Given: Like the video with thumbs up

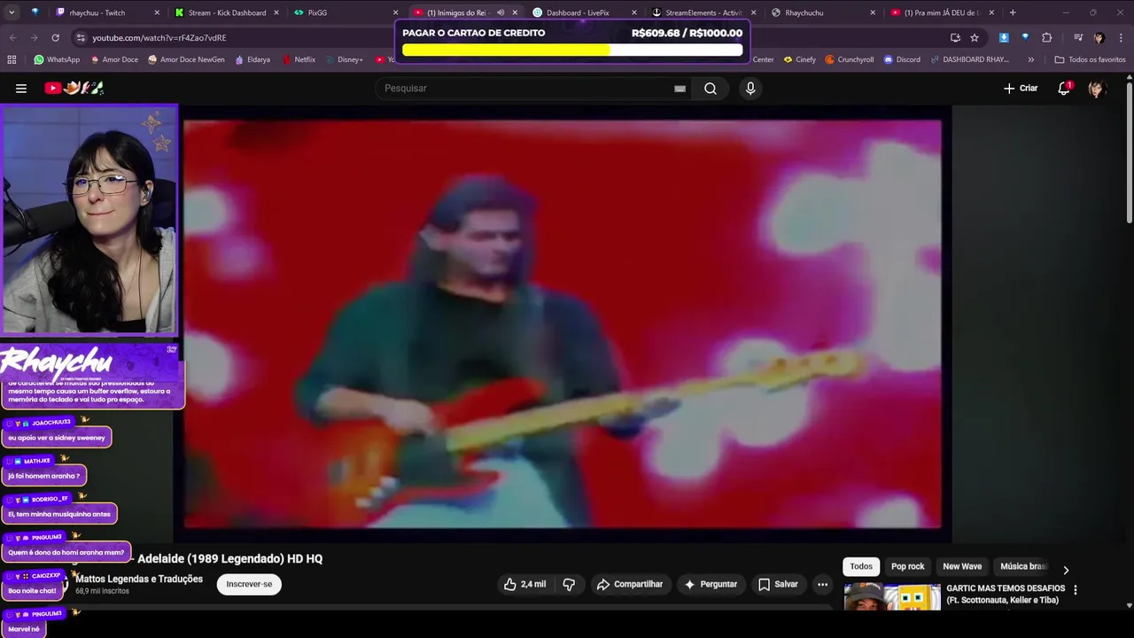Looking at the screenshot, I should 524,584.
